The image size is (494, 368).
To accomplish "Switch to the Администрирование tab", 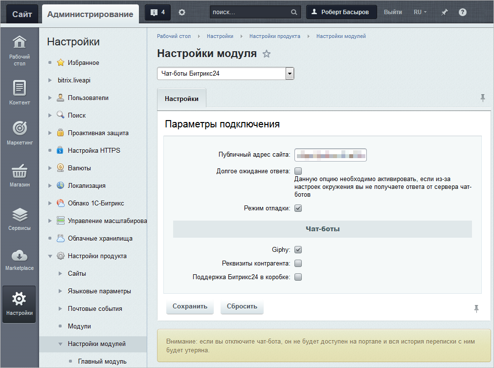I will pyautogui.click(x=90, y=14).
